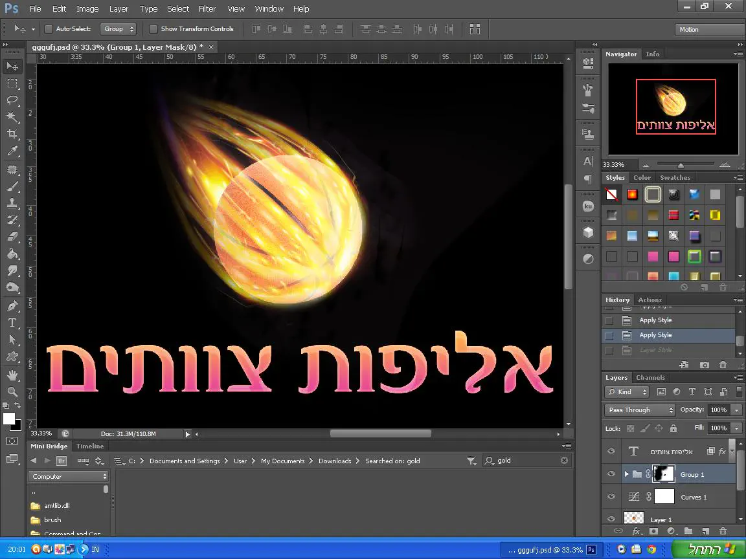
Task: Select the Pen tool
Action: coord(12,306)
